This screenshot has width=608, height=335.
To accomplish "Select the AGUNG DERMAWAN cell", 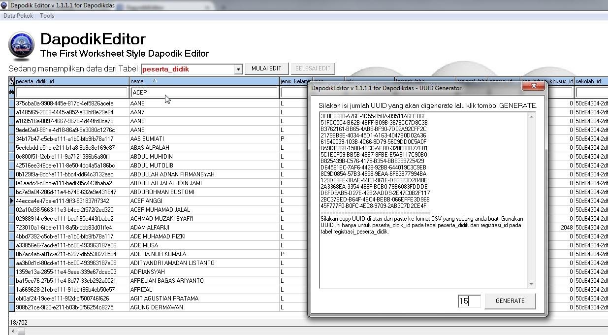I will pyautogui.click(x=204, y=307).
